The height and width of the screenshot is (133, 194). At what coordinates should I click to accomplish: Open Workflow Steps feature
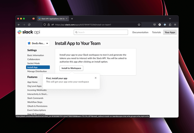click(x=35, y=102)
